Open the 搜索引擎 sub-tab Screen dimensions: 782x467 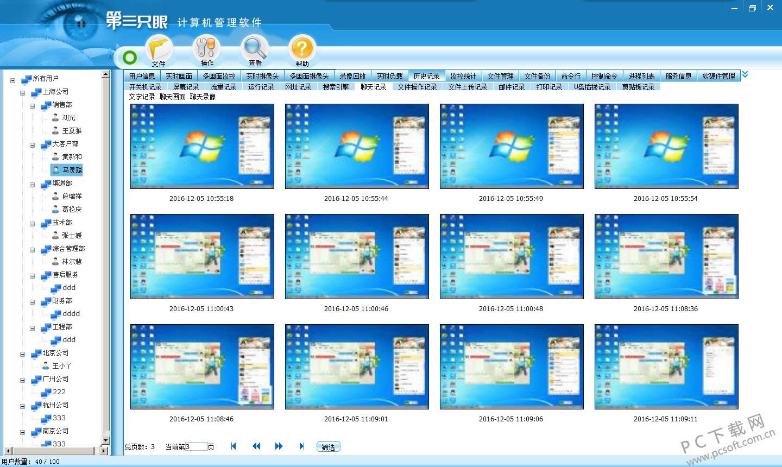click(336, 86)
